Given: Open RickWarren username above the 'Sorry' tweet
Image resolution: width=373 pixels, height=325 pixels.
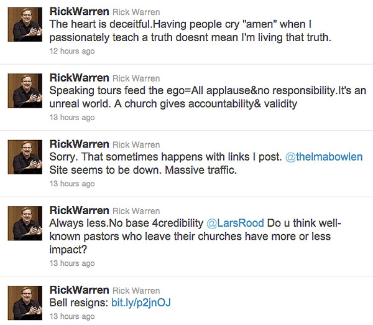Looking at the screenshot, I should (79, 144).
